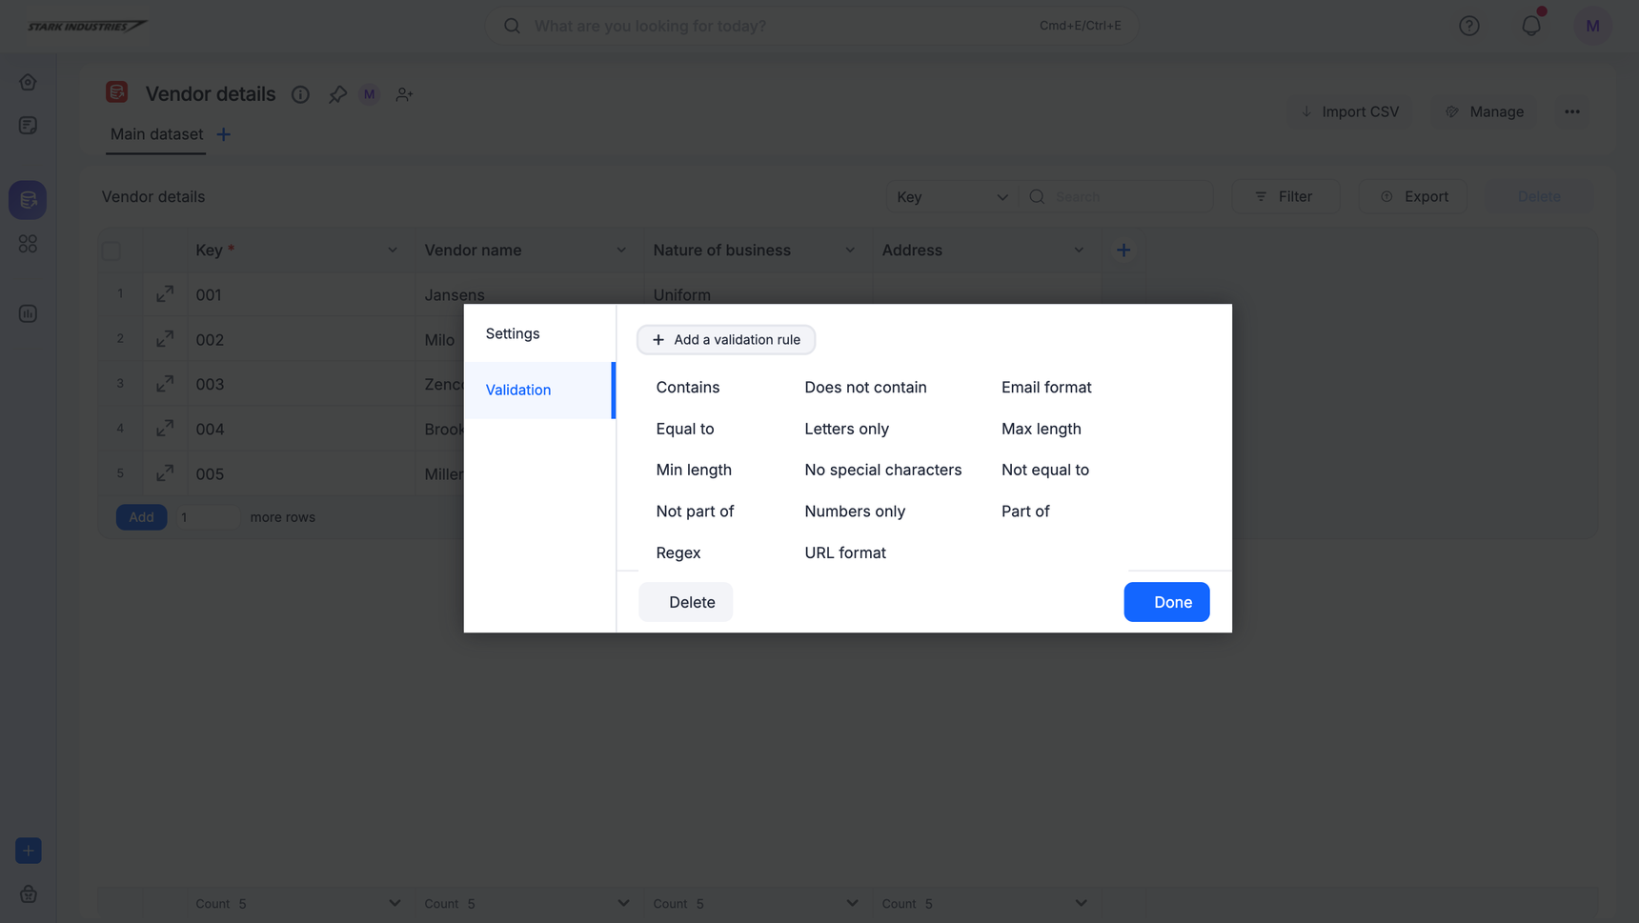Screen dimensions: 1639x923
Task: Open the Count dropdown under Key column
Action: tap(395, 903)
